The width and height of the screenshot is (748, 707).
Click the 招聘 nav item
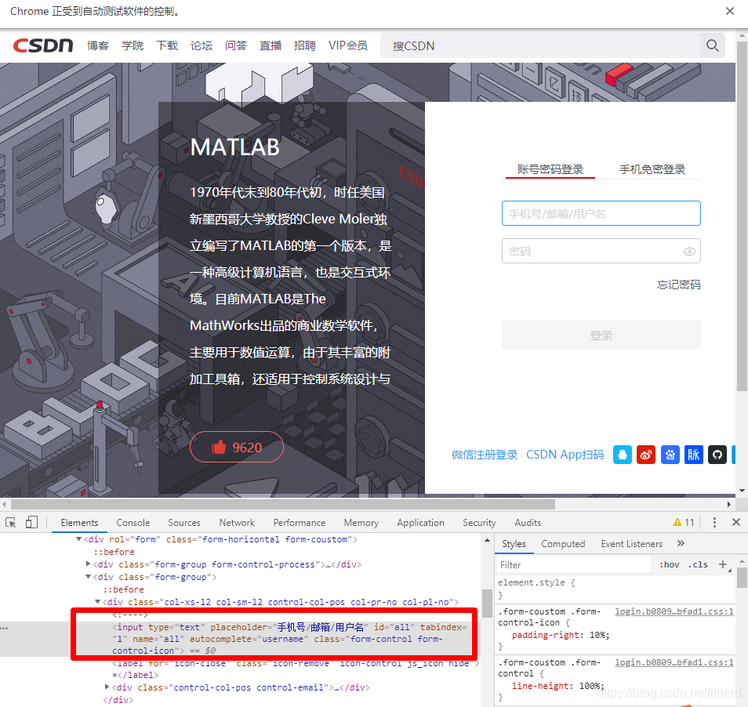click(305, 45)
